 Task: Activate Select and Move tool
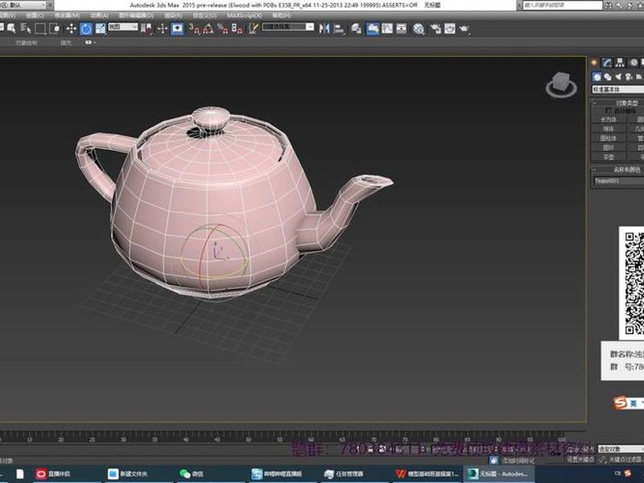(x=72, y=28)
